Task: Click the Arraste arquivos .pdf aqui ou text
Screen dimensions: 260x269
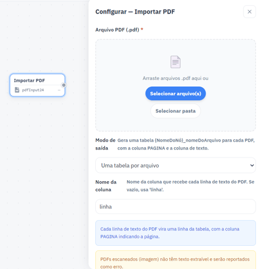Action: 176,78
